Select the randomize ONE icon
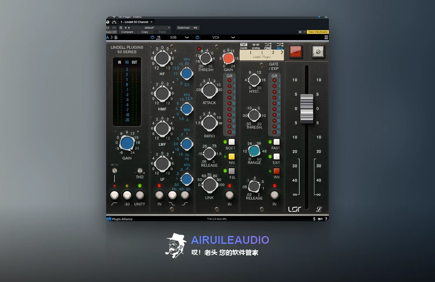The image size is (435, 282). [268, 46]
